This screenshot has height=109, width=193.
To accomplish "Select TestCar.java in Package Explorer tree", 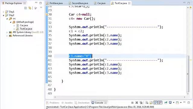I will pyautogui.click(x=26, y=29).
